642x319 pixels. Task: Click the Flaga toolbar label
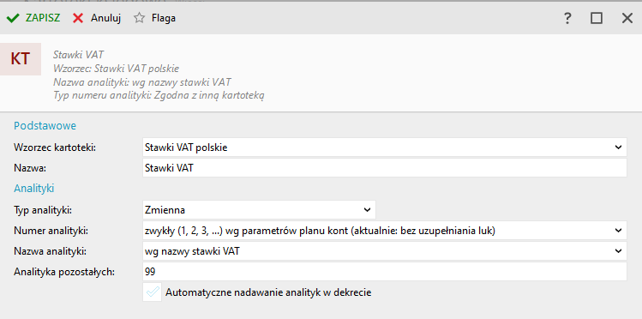(164, 18)
